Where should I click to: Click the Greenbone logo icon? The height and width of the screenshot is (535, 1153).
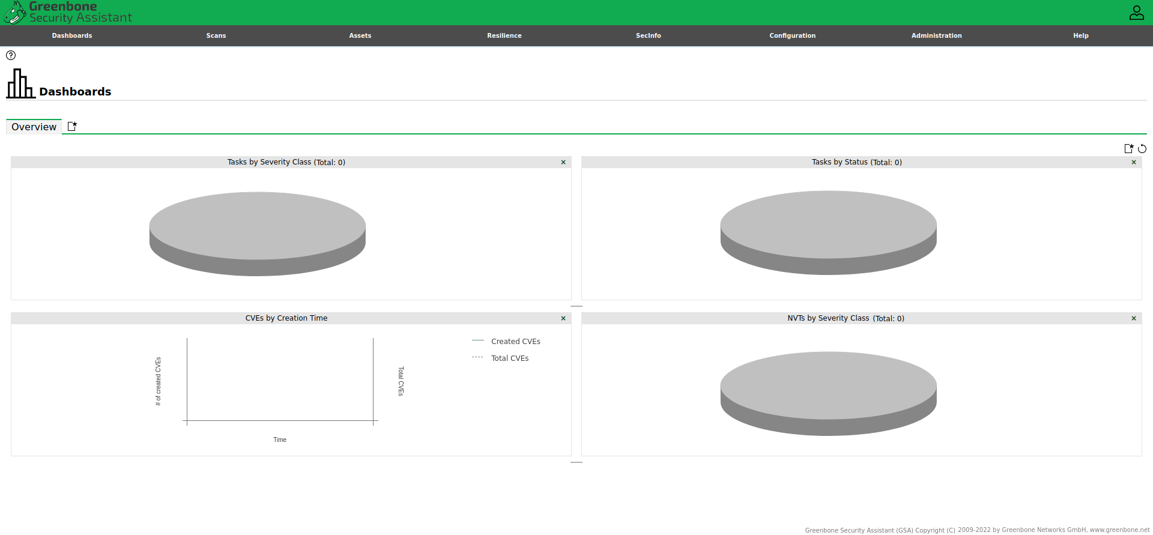(x=14, y=12)
